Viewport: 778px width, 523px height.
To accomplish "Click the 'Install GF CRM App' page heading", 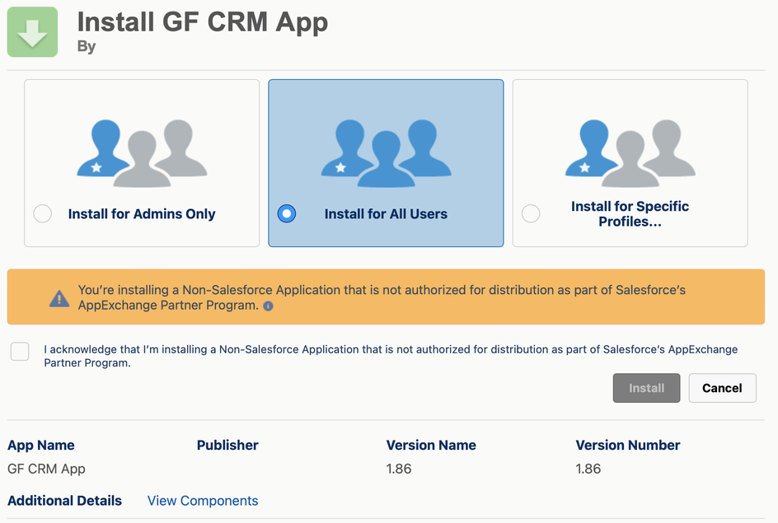I will [x=203, y=21].
